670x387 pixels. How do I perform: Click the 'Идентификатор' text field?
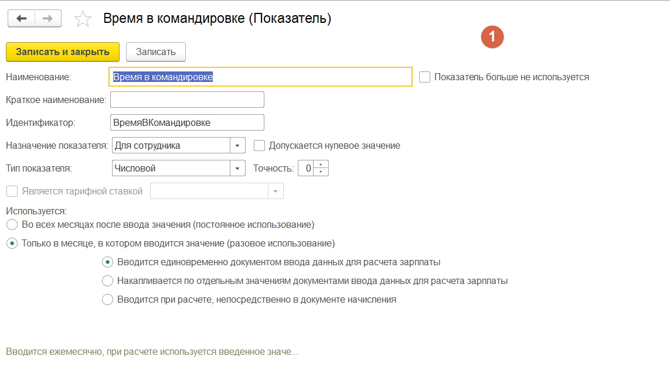coord(187,122)
